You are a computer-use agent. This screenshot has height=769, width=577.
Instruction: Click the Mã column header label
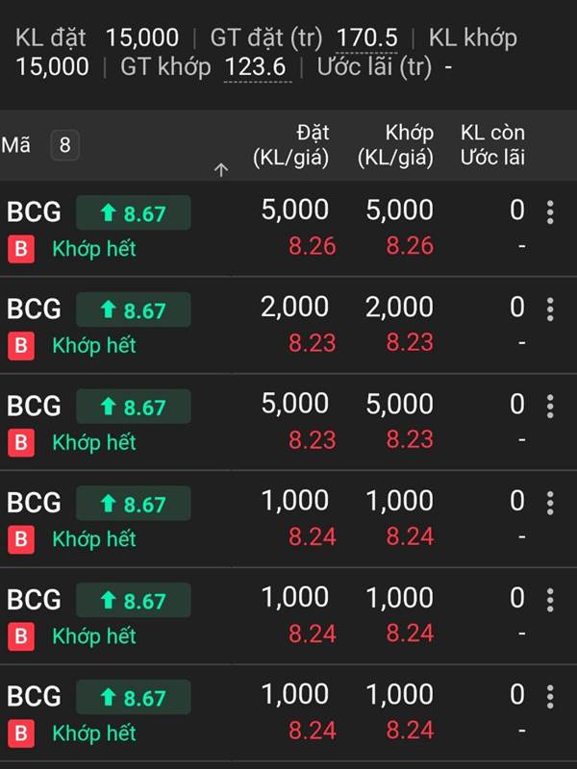pyautogui.click(x=15, y=145)
